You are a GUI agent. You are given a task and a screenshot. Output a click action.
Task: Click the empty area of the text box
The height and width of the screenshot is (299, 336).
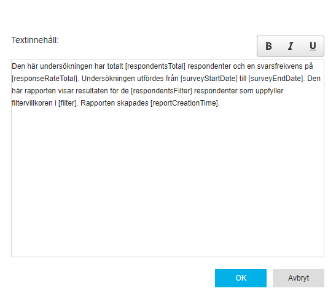coord(168,182)
